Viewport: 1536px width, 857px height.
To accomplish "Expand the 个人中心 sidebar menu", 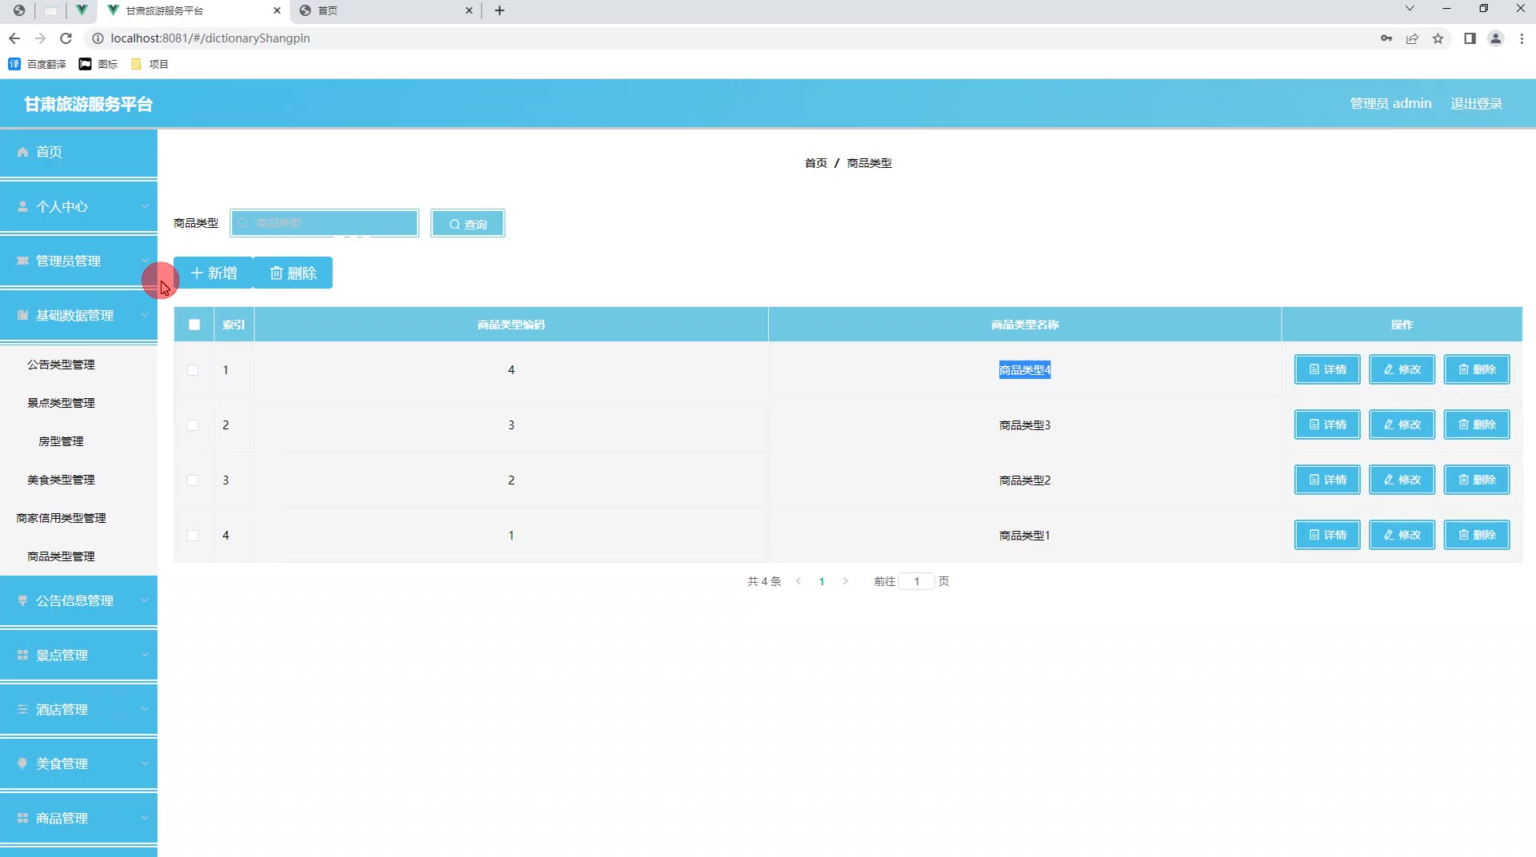I will [x=78, y=206].
